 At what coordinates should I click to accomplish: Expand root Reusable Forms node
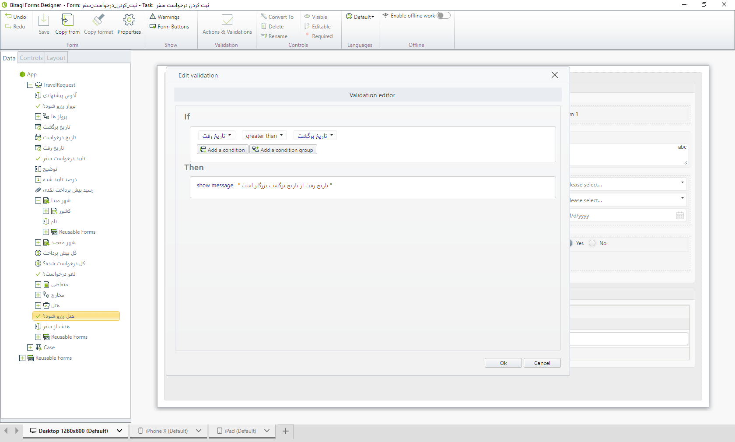(22, 358)
